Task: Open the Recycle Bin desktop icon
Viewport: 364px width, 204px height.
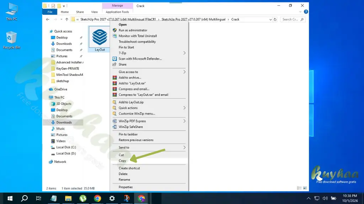Action: (12, 40)
